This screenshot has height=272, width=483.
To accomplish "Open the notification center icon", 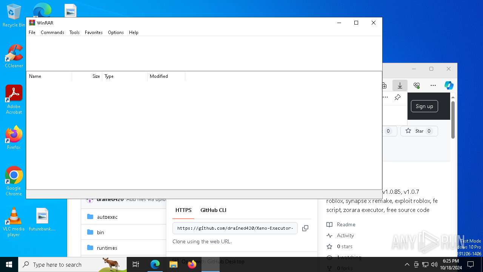I will [471, 264].
